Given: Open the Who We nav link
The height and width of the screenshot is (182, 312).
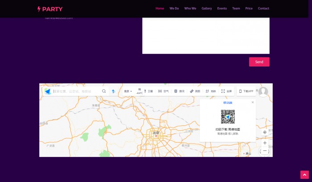Looking at the screenshot, I should point(190,8).
